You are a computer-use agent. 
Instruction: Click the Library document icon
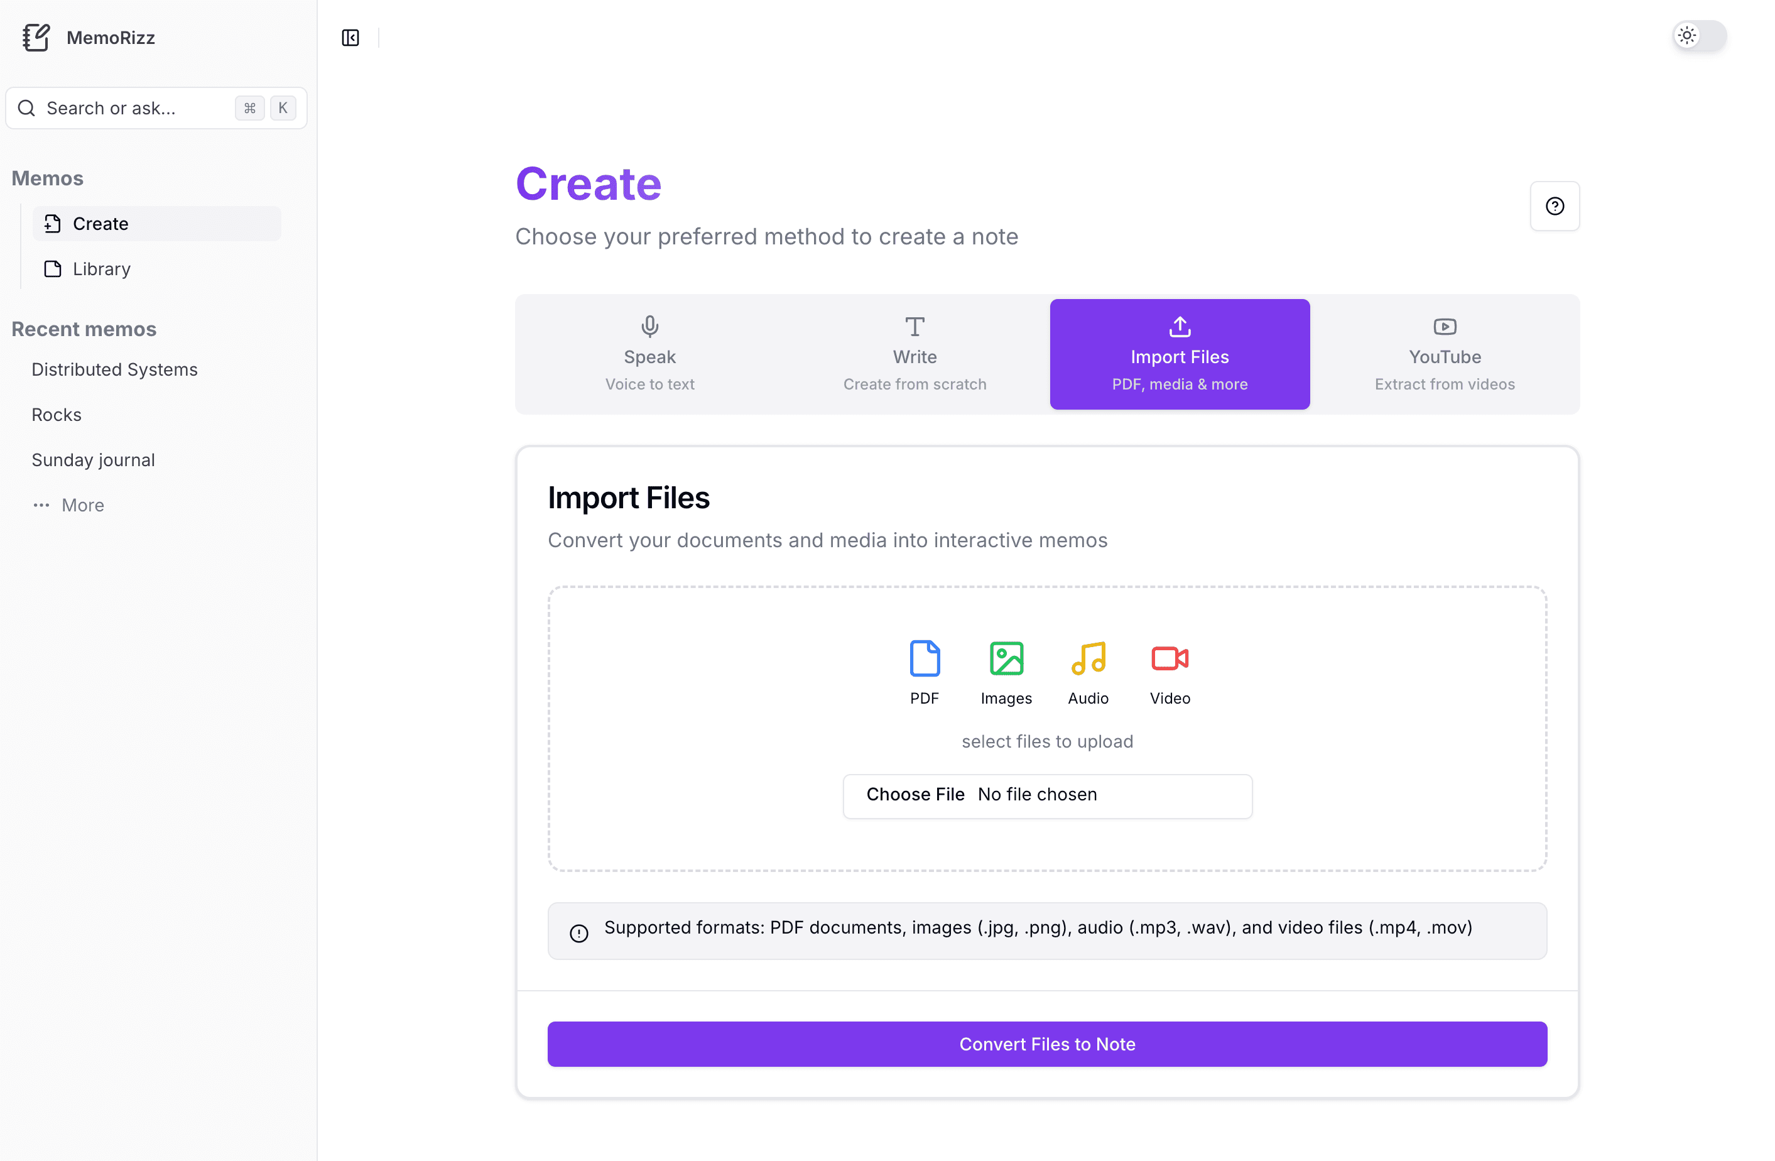[x=52, y=269]
